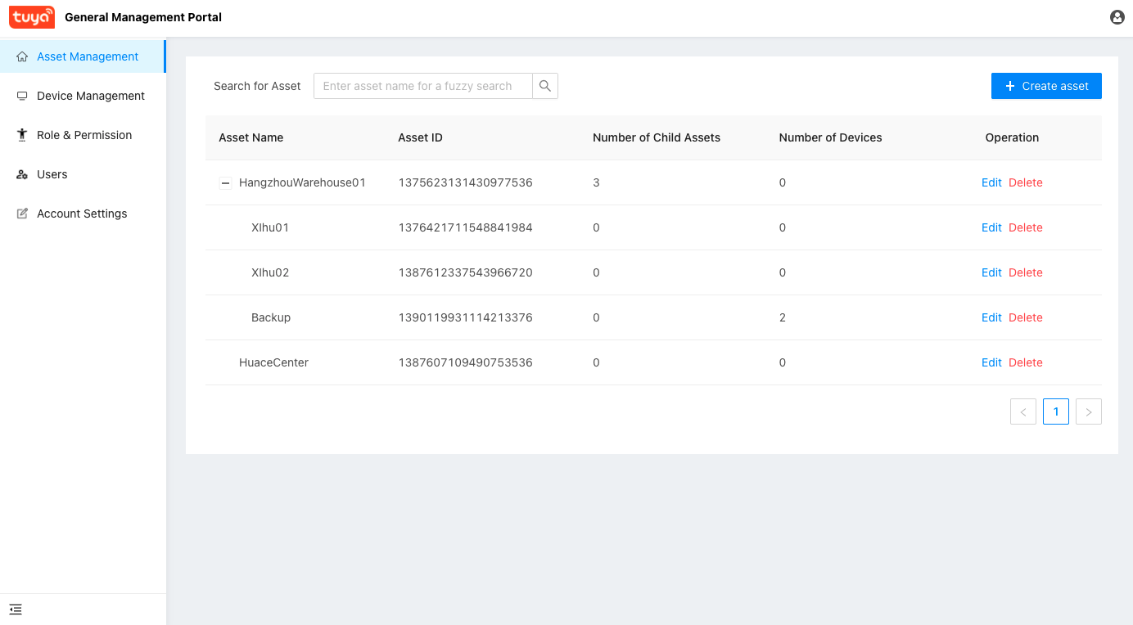The image size is (1133, 625).
Task: Go to the next page arrow
Action: tap(1088, 411)
